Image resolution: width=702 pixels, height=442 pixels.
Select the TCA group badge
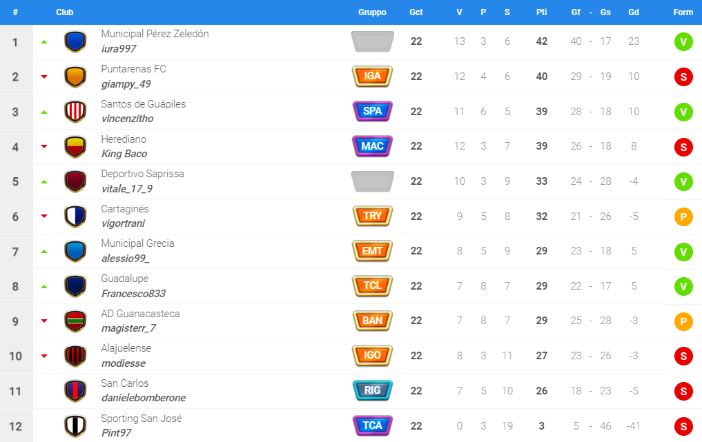[x=373, y=425]
